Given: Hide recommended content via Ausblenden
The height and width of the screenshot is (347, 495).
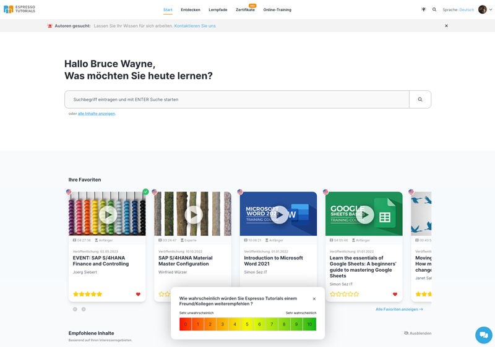Looking at the screenshot, I should pyautogui.click(x=418, y=333).
